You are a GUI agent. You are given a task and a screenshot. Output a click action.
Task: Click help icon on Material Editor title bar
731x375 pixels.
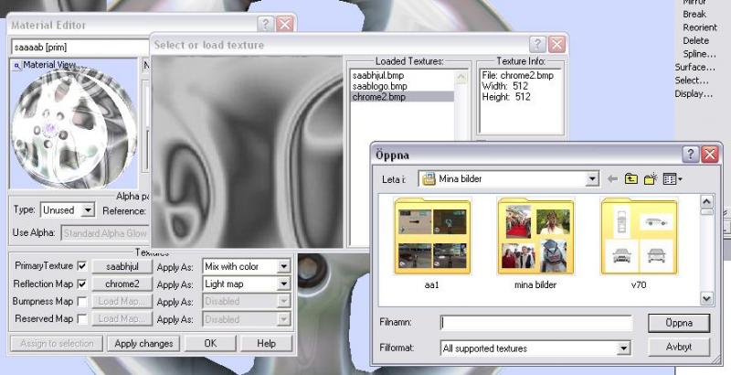[265, 25]
